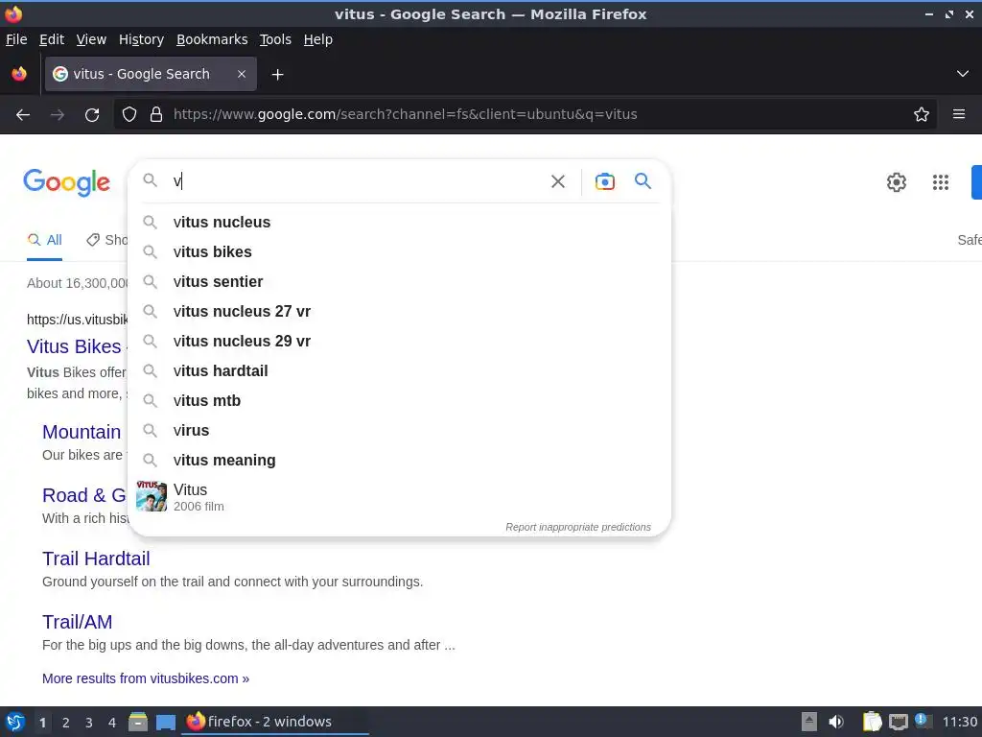Click the update notification tray icon

point(922,720)
